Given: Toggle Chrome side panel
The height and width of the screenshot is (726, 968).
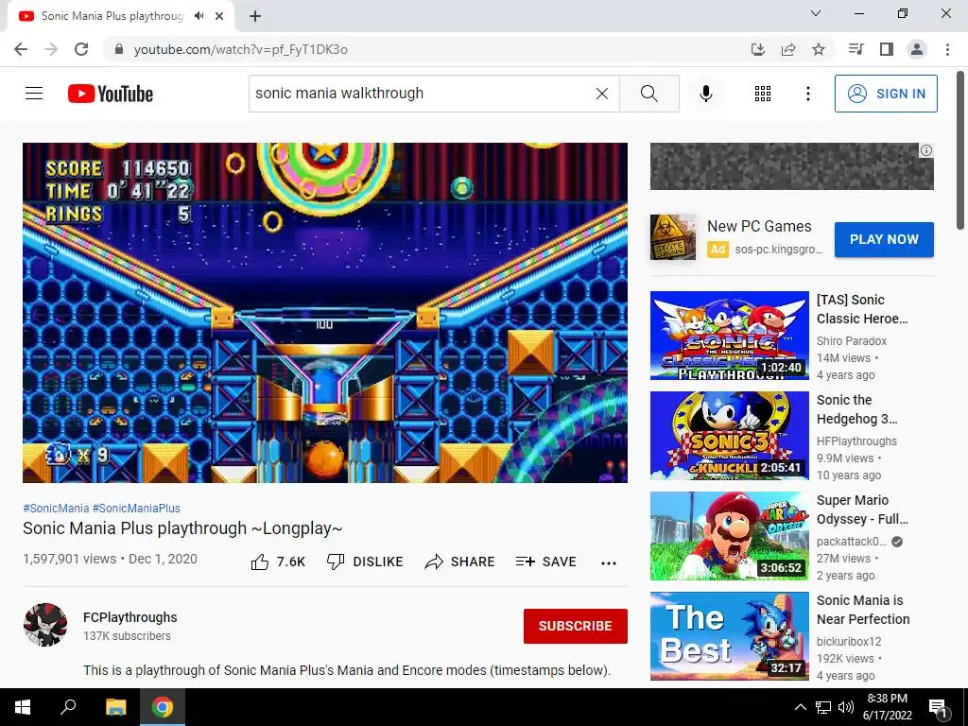Looking at the screenshot, I should (887, 49).
